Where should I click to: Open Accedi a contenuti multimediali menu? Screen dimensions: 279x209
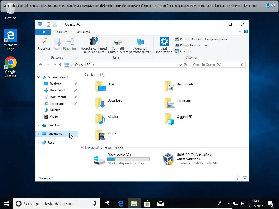click(94, 45)
